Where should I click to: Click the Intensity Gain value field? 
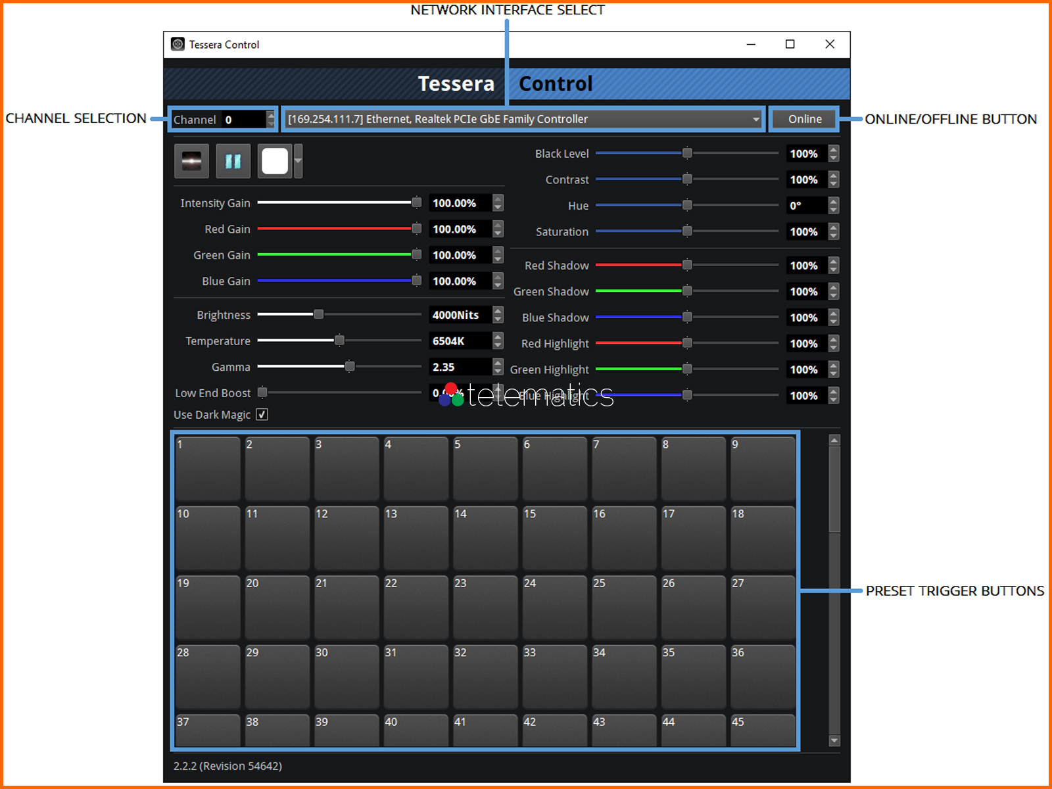(x=460, y=203)
